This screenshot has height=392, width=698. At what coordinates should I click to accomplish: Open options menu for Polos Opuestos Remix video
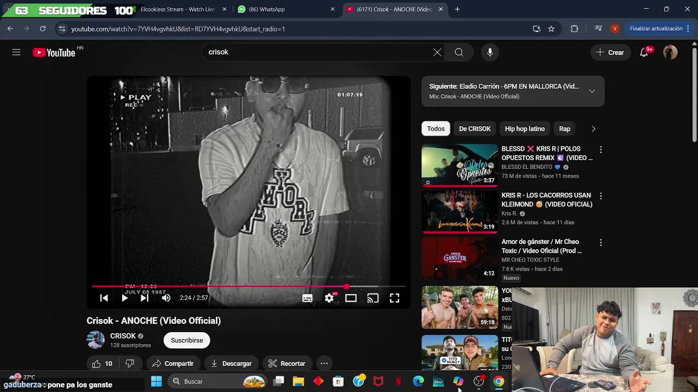tap(601, 150)
